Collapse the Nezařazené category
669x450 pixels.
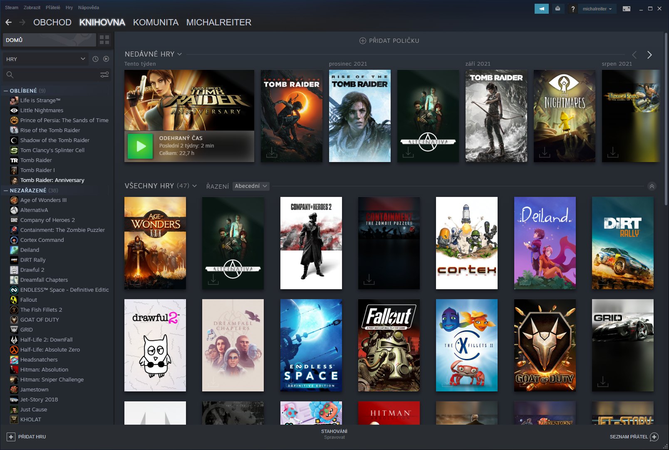coord(6,190)
